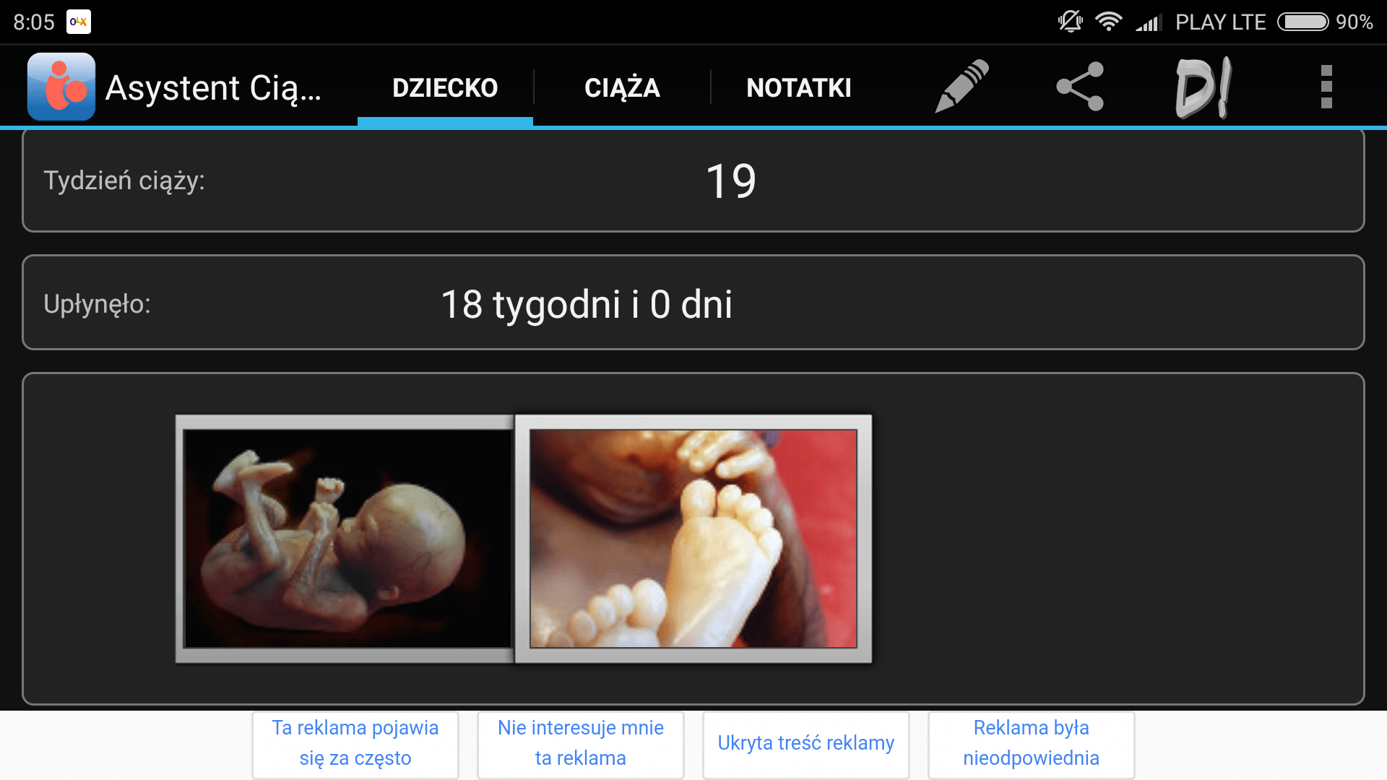Open the three-dot overflow menu
The width and height of the screenshot is (1387, 780).
click(1326, 87)
